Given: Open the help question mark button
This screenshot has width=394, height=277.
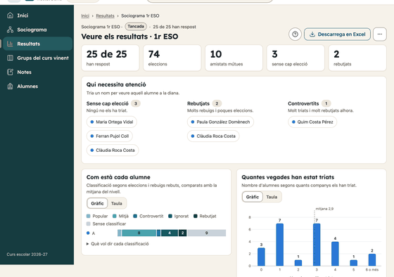Looking at the screenshot, I should (295, 34).
